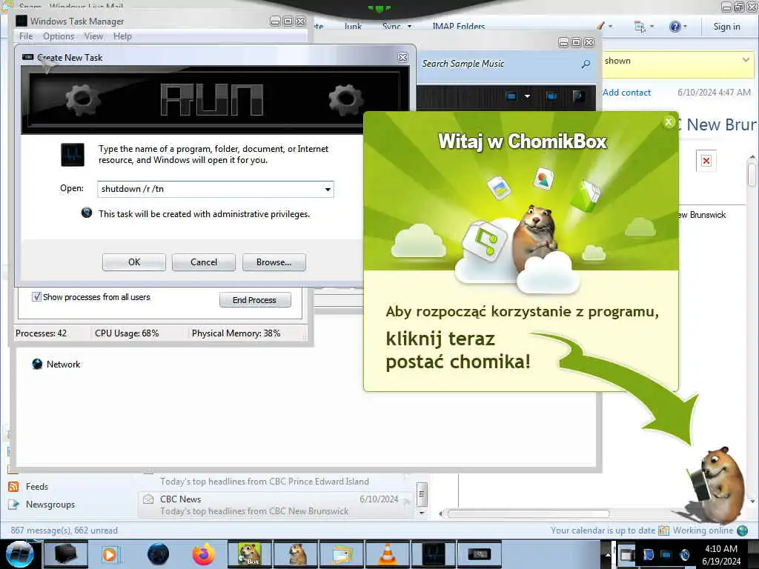This screenshot has height=569, width=759.
Task: Show hidden system tray icons arrow
Action: pos(608,554)
